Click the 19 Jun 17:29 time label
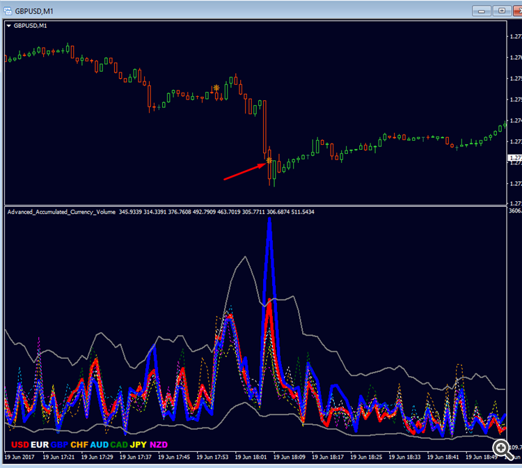 [97, 457]
